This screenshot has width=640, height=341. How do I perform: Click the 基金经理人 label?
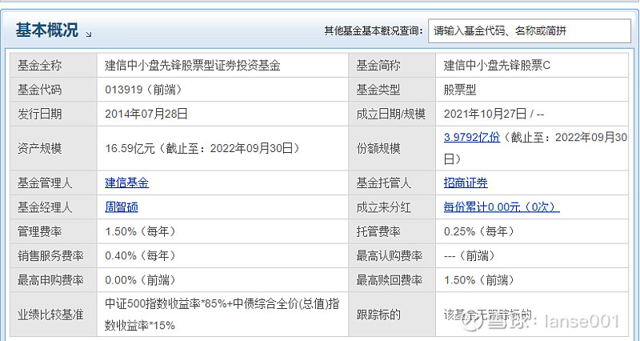click(45, 207)
